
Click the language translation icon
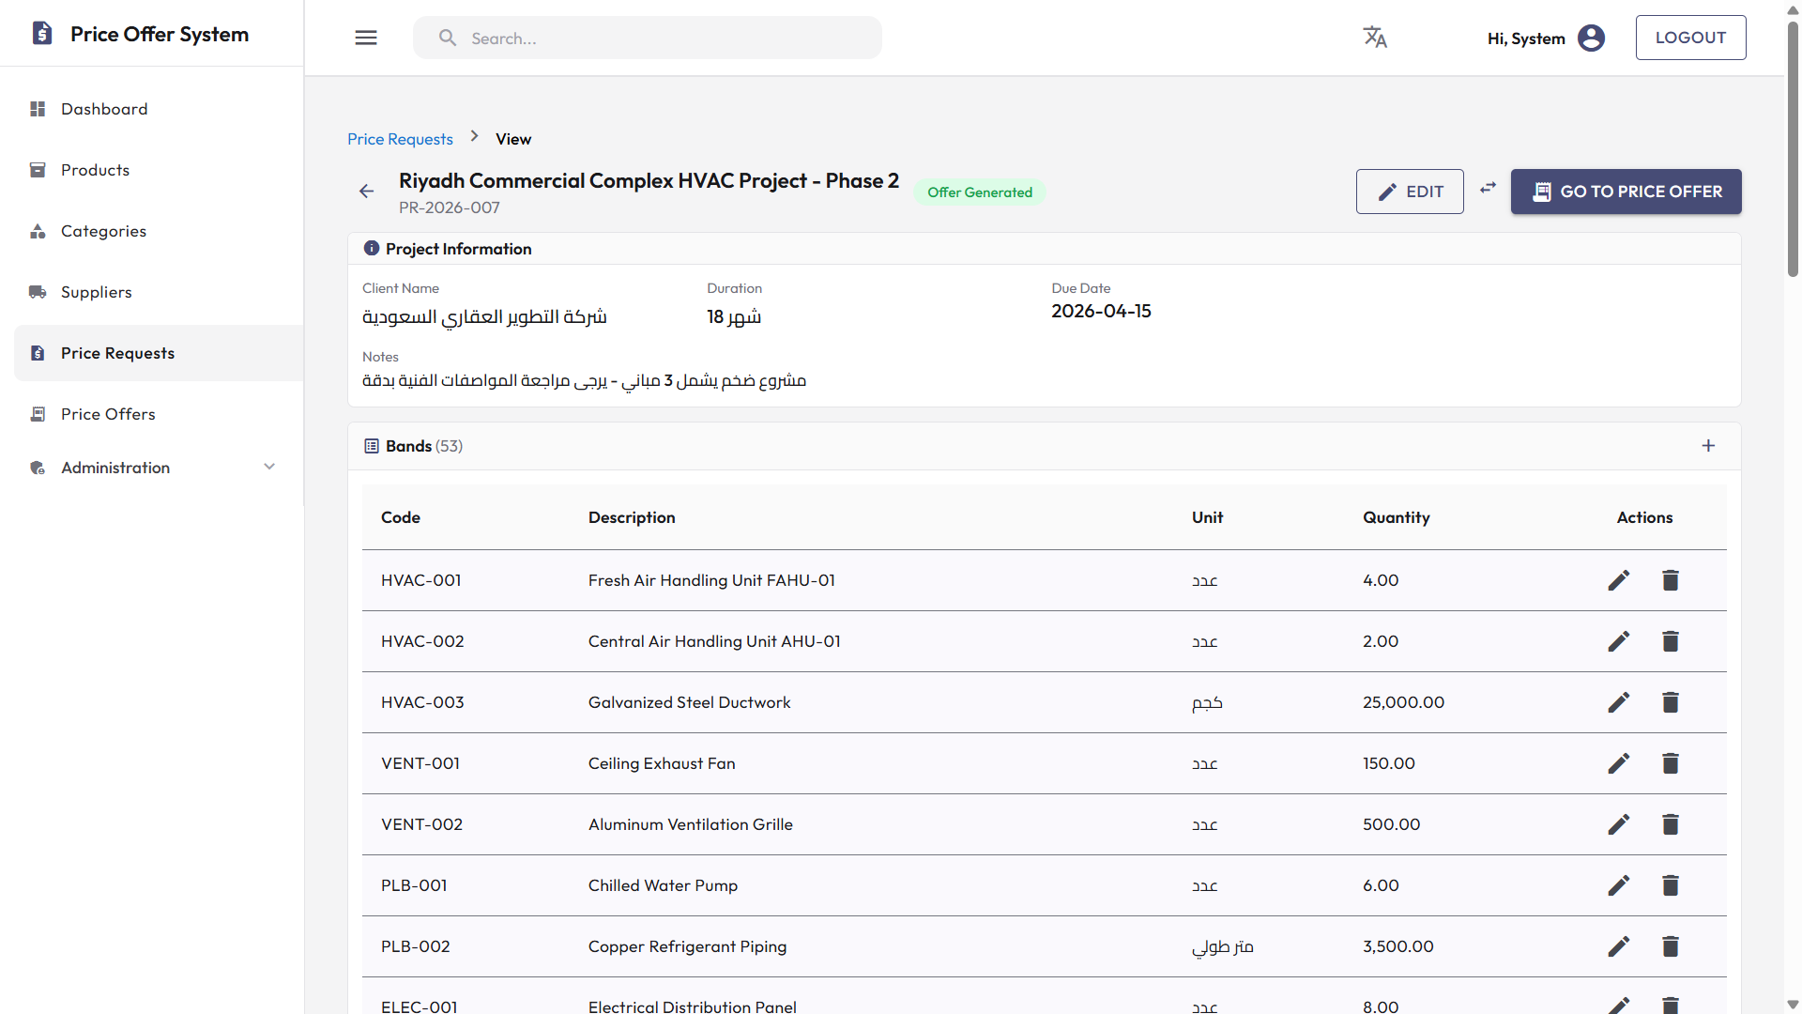pos(1375,37)
